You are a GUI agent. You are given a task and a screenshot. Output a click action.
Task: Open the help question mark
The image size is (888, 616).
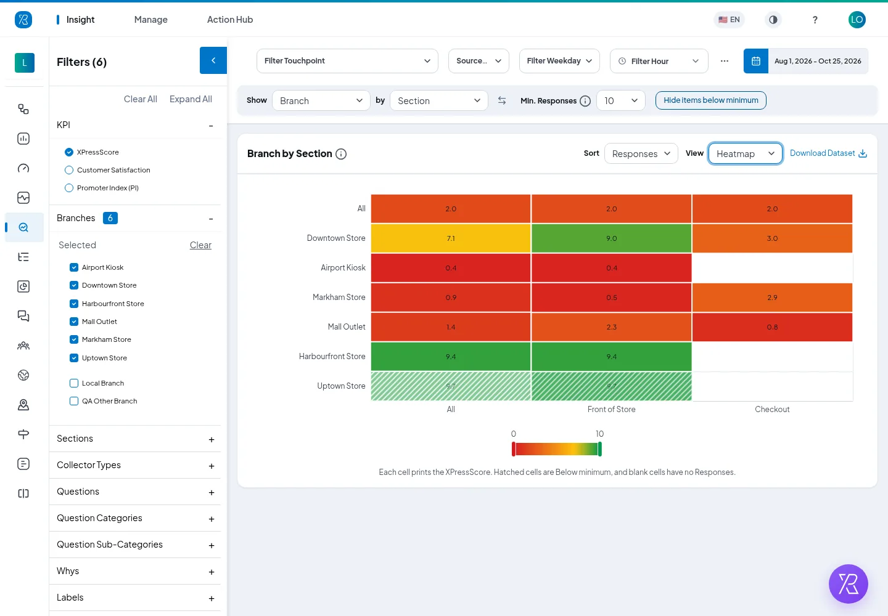[815, 20]
